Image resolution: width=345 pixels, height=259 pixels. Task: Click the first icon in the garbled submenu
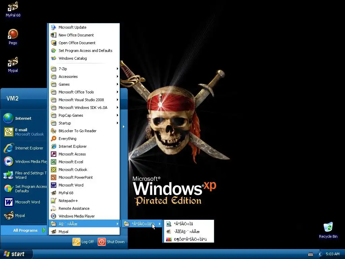coord(169,224)
